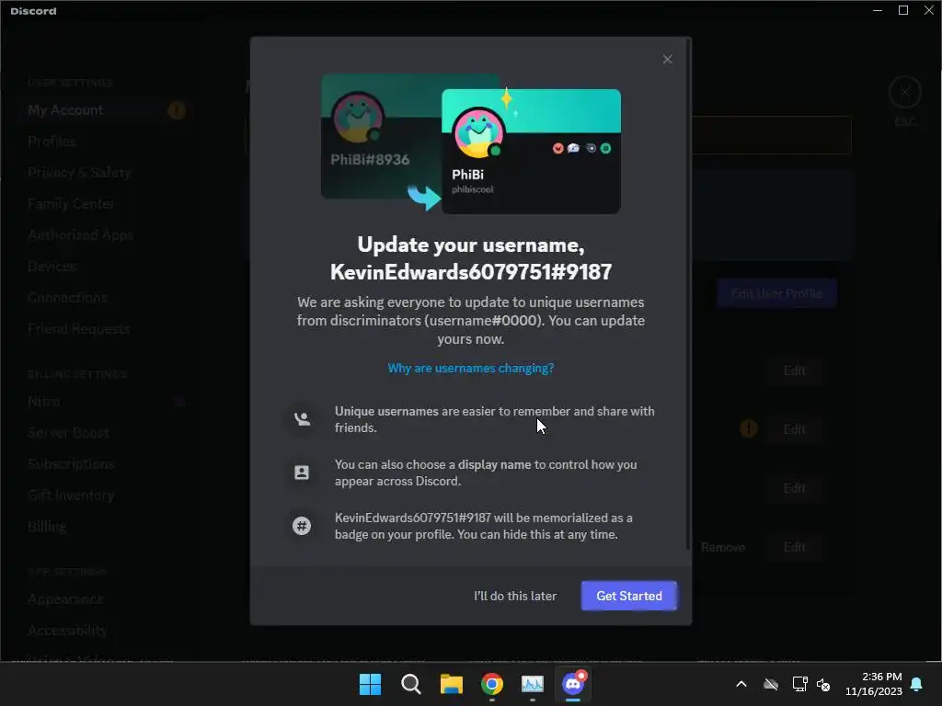This screenshot has height=706, width=942.
Task: Open taskbar Search
Action: click(x=411, y=684)
